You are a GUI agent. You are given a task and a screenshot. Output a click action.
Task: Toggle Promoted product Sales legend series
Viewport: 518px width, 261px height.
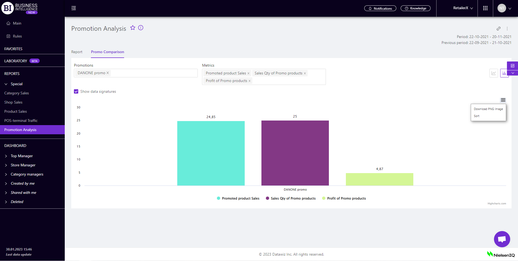[238, 198]
